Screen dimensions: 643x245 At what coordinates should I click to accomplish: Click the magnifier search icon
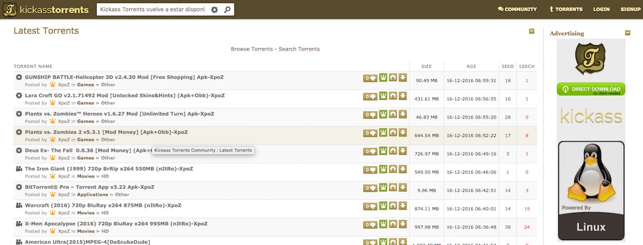click(228, 9)
